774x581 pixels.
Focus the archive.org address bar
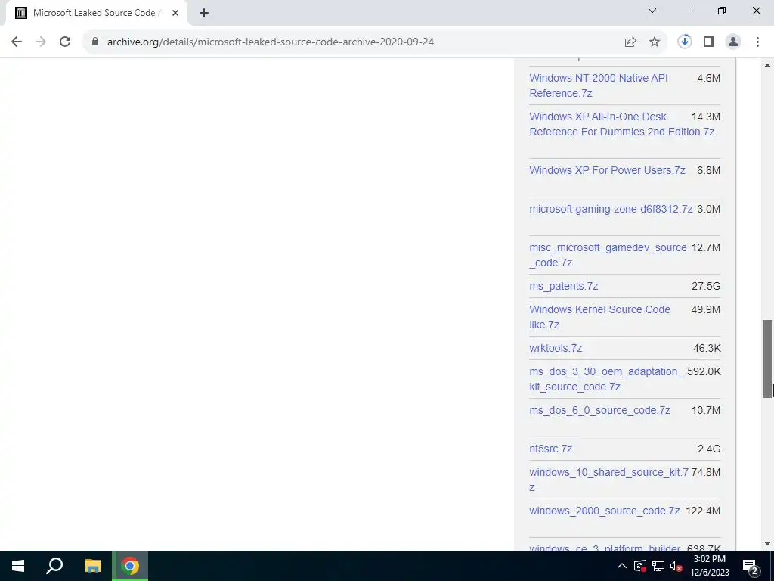[x=270, y=42]
